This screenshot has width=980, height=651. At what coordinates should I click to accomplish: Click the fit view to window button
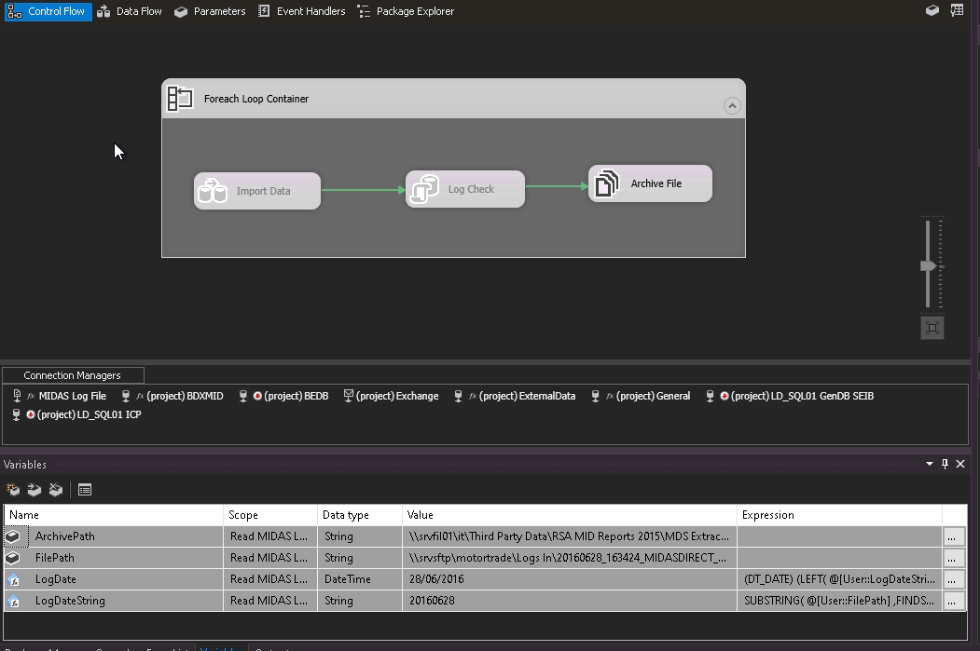(x=932, y=328)
